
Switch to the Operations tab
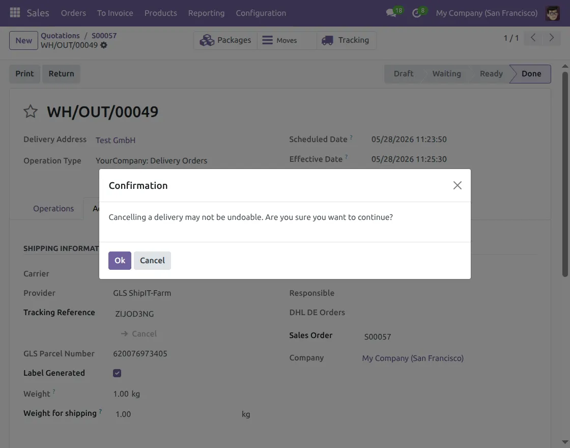[53, 209]
